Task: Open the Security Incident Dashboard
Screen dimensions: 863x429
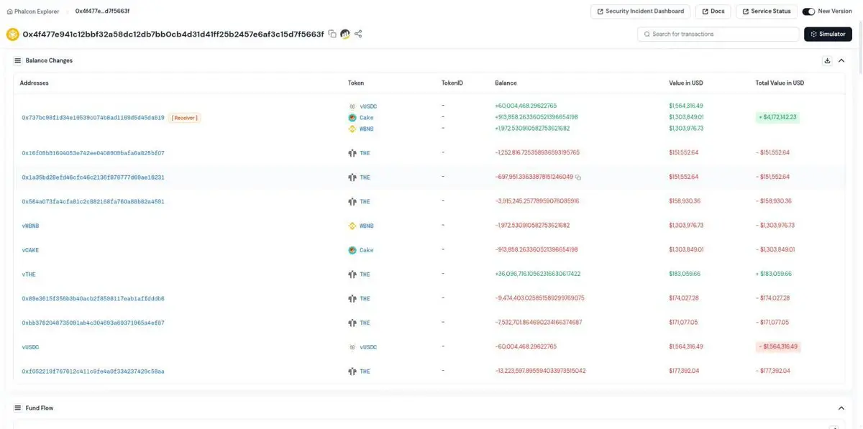Action: pos(641,11)
